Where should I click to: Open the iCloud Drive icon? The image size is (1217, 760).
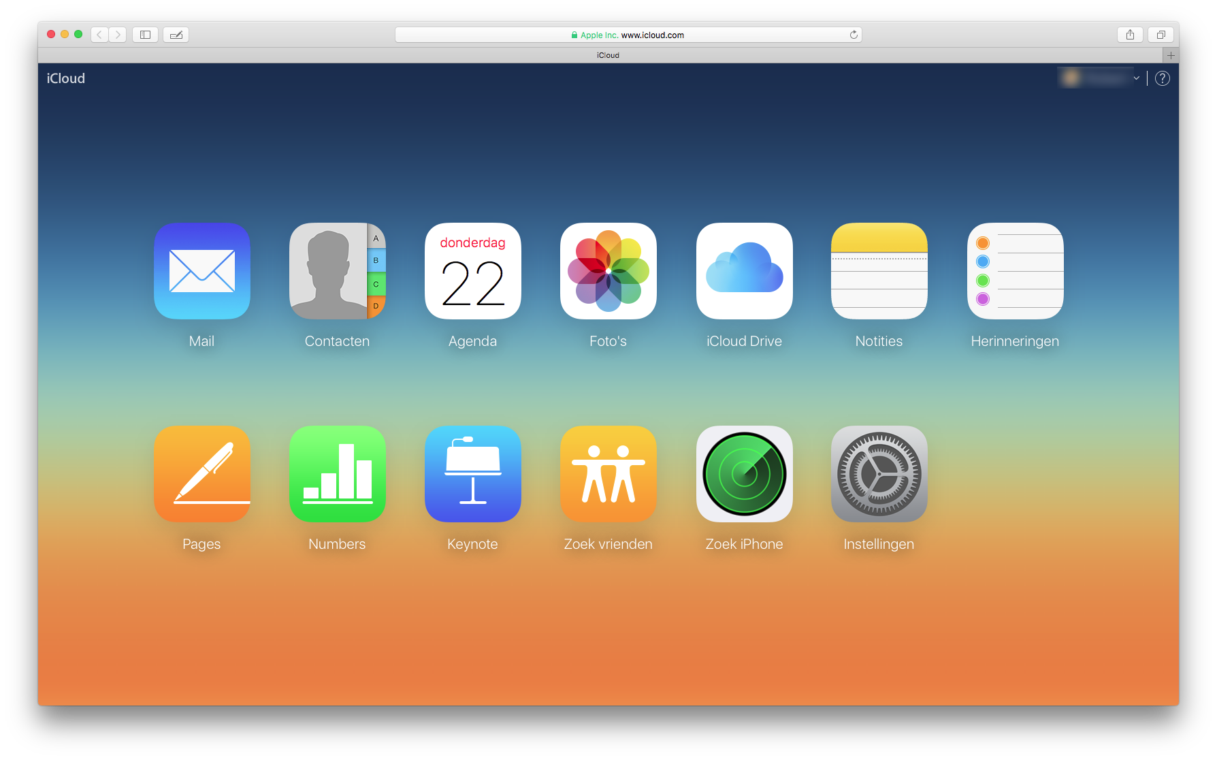745,271
